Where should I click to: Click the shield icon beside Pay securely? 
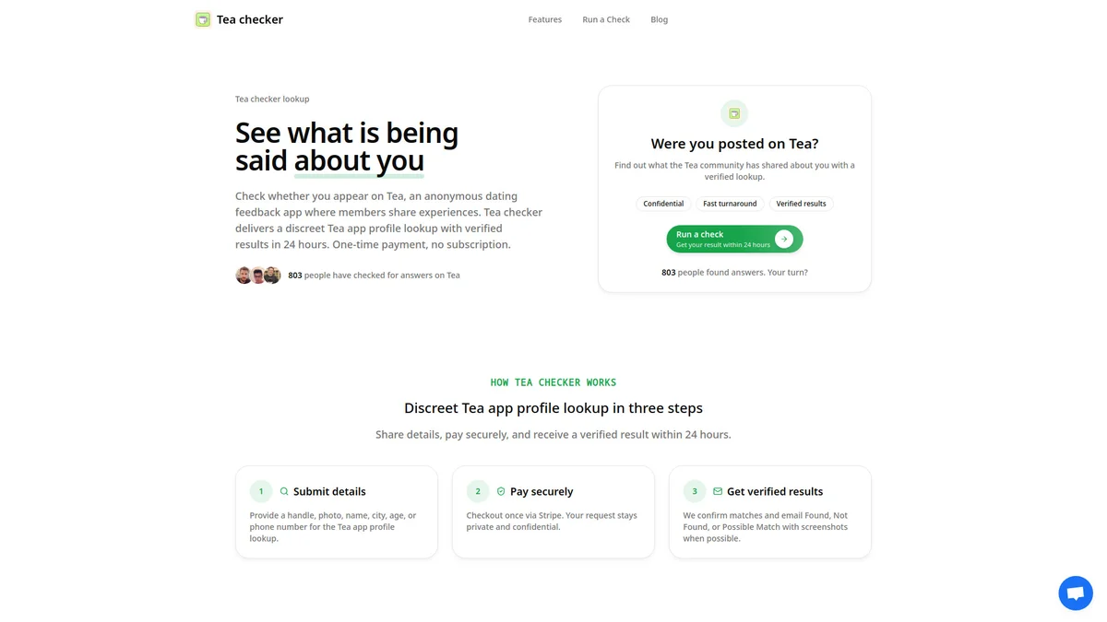click(x=501, y=491)
